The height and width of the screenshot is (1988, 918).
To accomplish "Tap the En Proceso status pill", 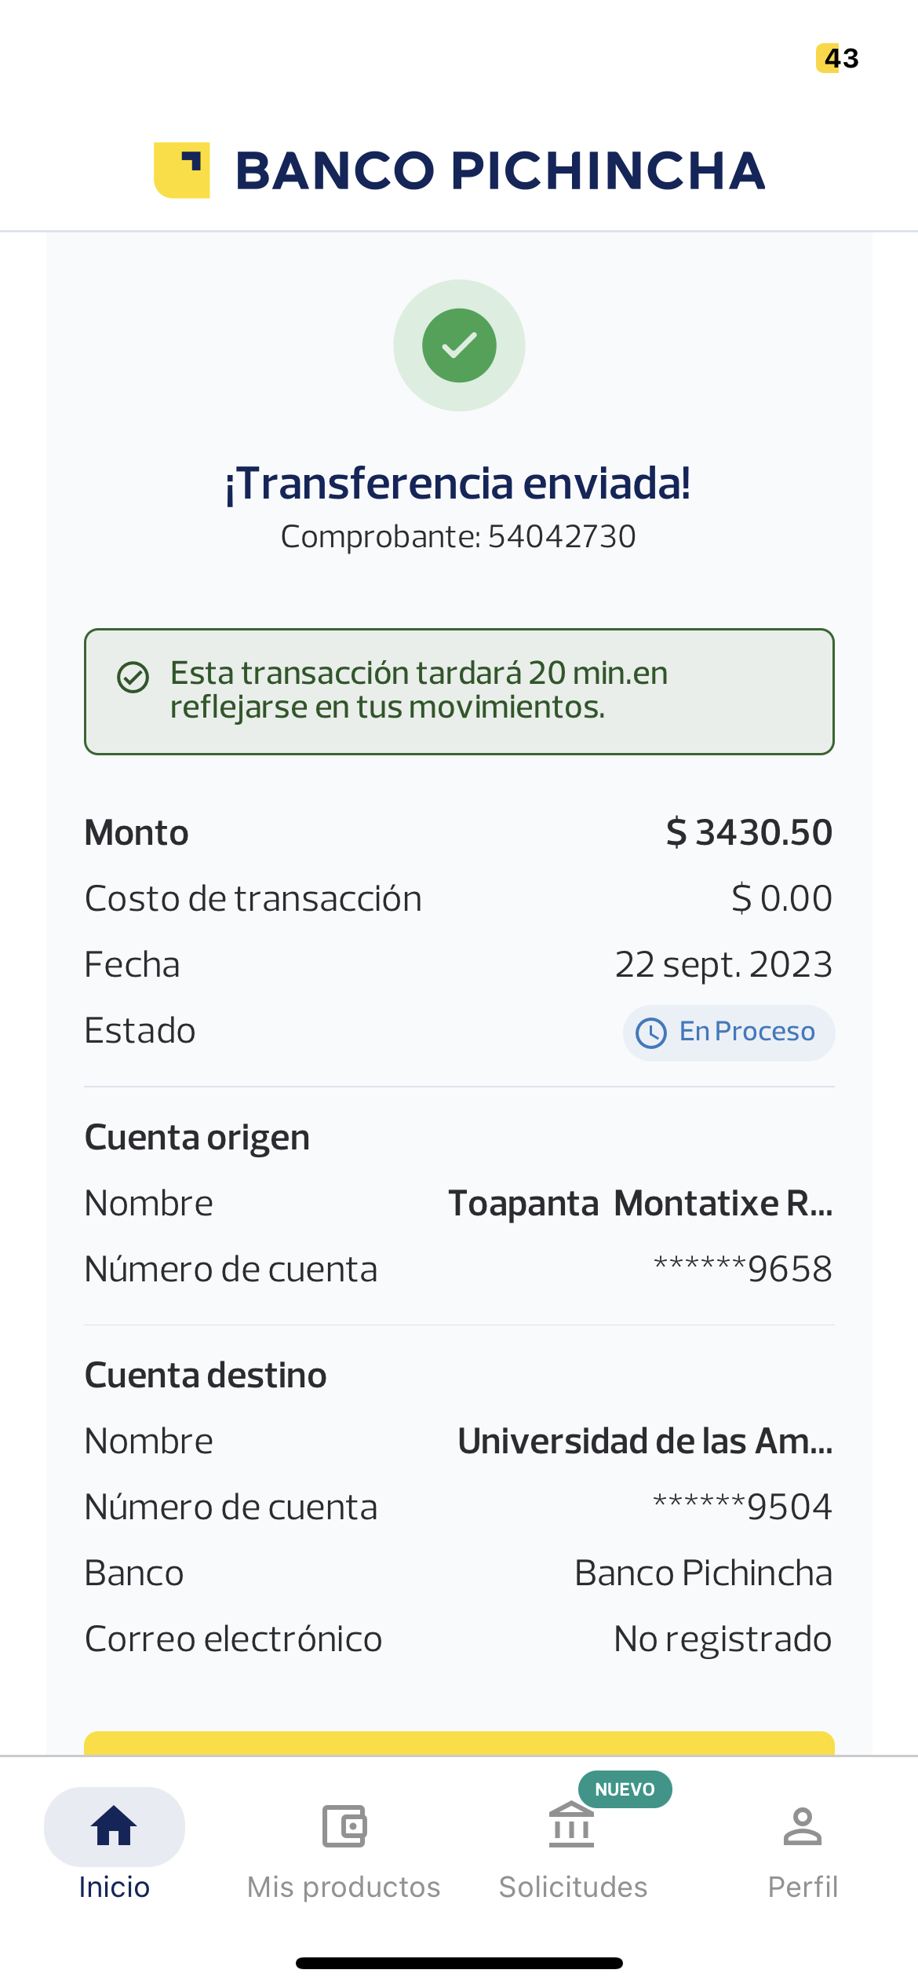I will [x=729, y=1032].
